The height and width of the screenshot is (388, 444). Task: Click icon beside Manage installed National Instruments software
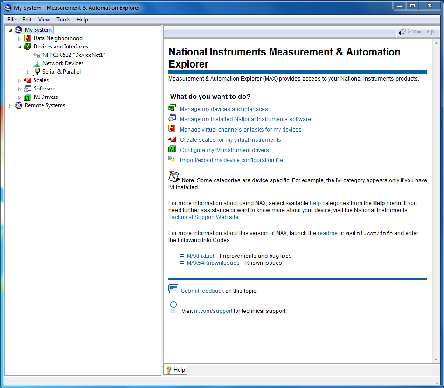click(x=172, y=118)
